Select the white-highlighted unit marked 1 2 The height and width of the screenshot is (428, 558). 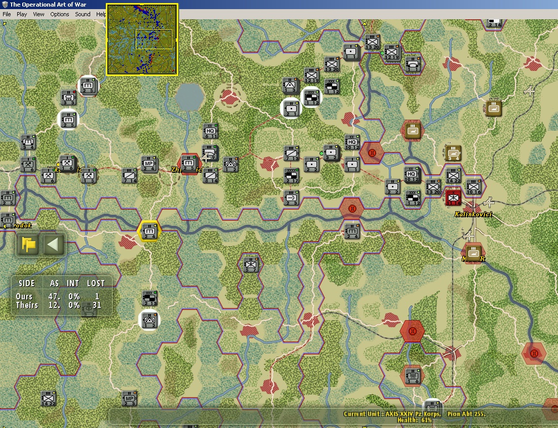tap(149, 321)
